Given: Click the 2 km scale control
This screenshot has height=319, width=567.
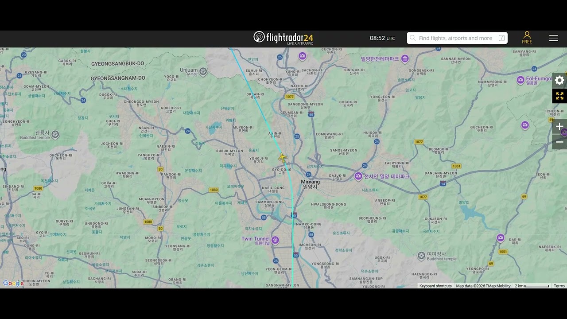Looking at the screenshot, I should coord(532,286).
